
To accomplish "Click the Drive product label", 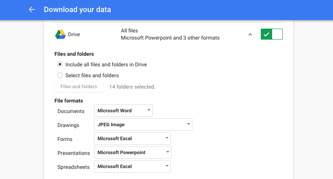I will [74, 34].
